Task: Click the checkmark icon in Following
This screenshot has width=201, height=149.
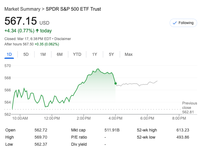Action: 174,23
